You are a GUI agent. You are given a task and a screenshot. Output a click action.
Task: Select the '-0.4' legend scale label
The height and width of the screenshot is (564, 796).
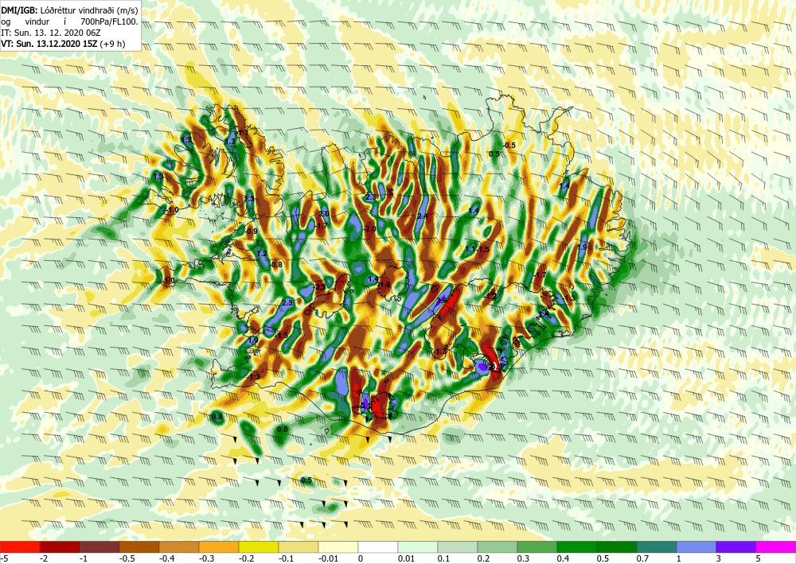(167, 558)
